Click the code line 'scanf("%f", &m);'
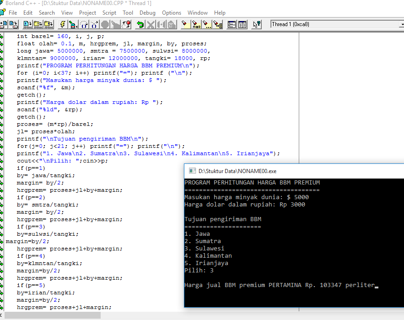This screenshot has width=404, height=320. (46, 88)
